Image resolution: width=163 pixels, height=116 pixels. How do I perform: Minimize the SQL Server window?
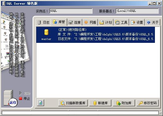150,3
